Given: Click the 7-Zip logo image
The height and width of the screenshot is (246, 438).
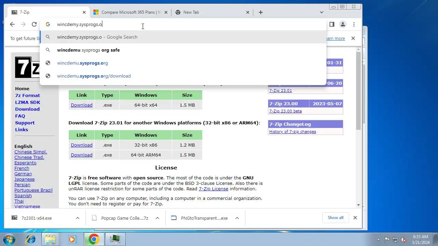Looking at the screenshot, I should [27, 67].
